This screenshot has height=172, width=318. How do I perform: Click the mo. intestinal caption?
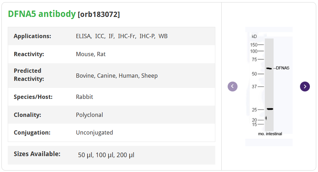coord(270,134)
